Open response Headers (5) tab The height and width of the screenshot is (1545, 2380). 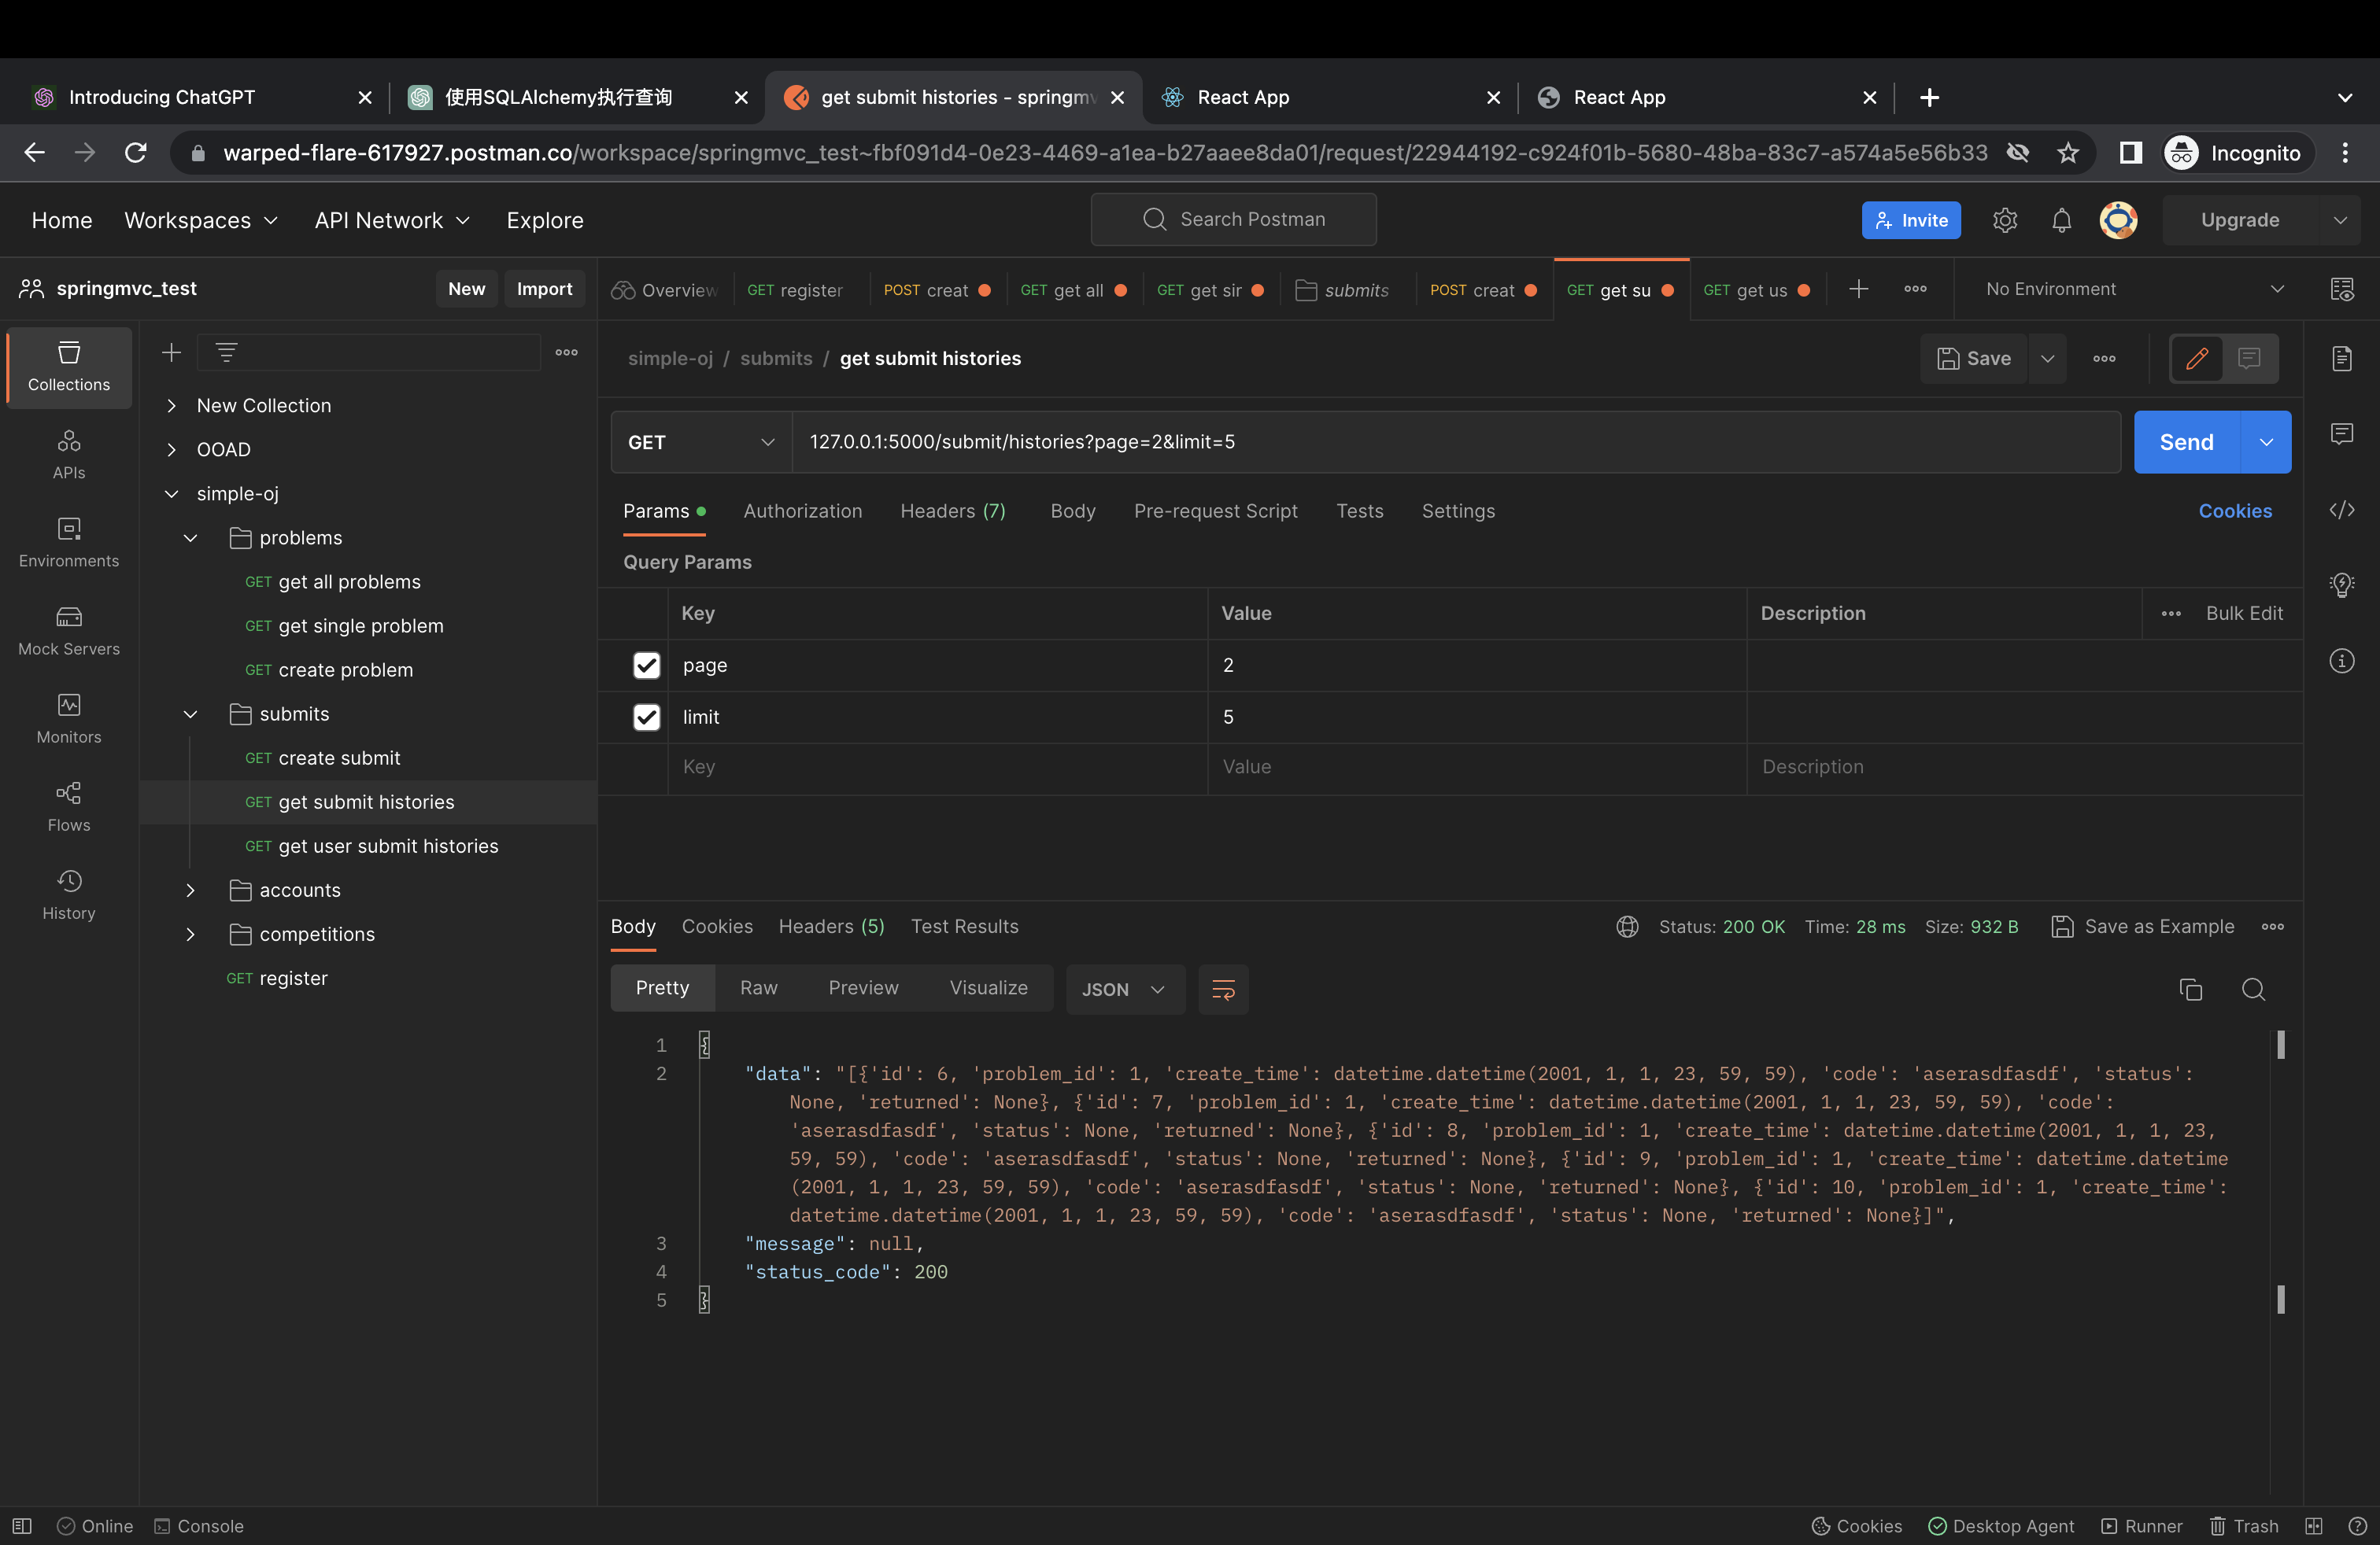click(x=831, y=927)
